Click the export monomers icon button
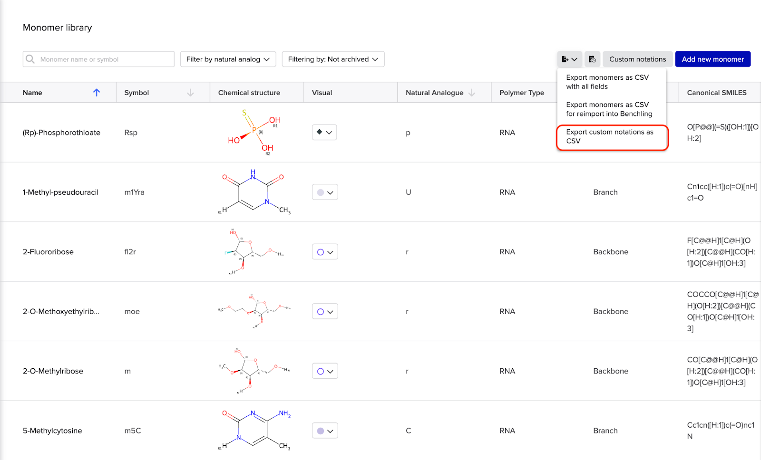The height and width of the screenshot is (460, 761). (x=569, y=59)
